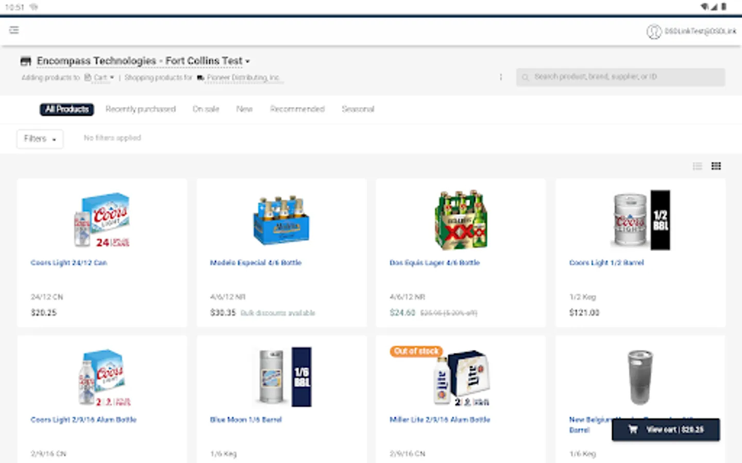Open Dos Equis Lager 4/6 Bottle link
742x463 pixels.
tap(434, 263)
